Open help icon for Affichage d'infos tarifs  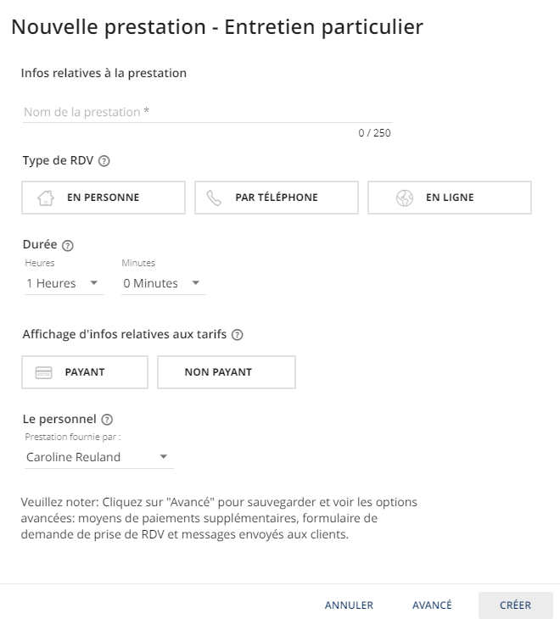coord(237,335)
